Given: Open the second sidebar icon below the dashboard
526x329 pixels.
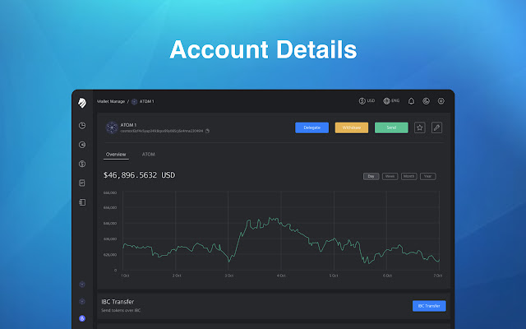Looking at the screenshot, I should coord(82,145).
